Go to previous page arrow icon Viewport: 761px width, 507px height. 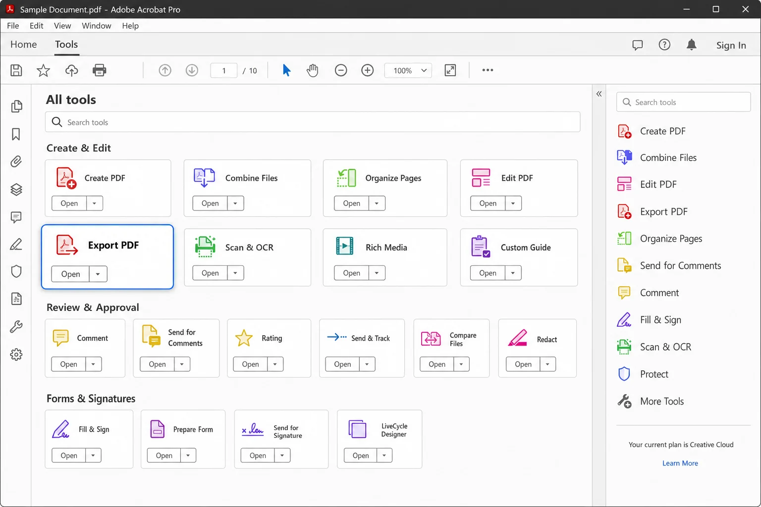(165, 70)
